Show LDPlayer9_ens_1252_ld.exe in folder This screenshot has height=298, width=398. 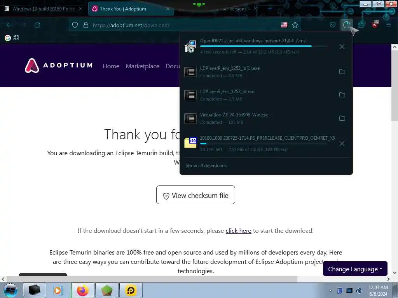coord(342,95)
